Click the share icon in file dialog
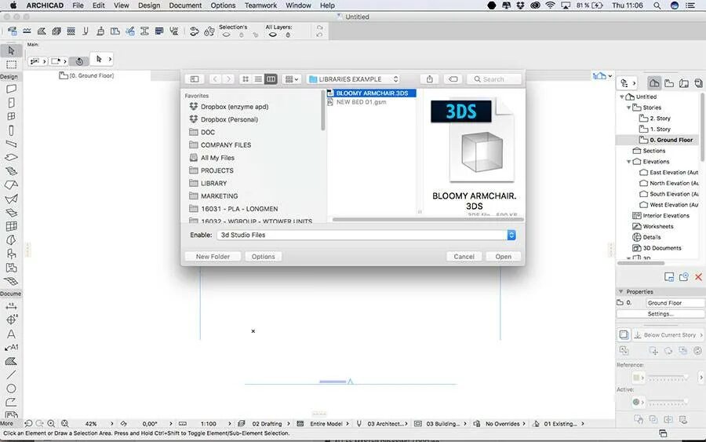The image size is (706, 442). point(430,79)
